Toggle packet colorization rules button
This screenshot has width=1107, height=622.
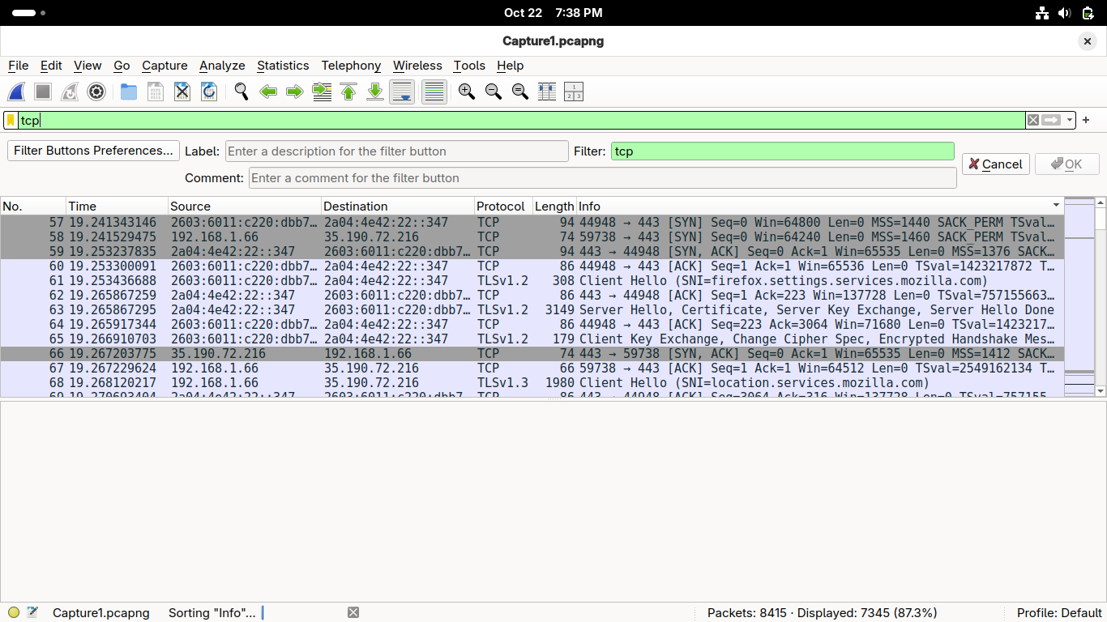(434, 92)
